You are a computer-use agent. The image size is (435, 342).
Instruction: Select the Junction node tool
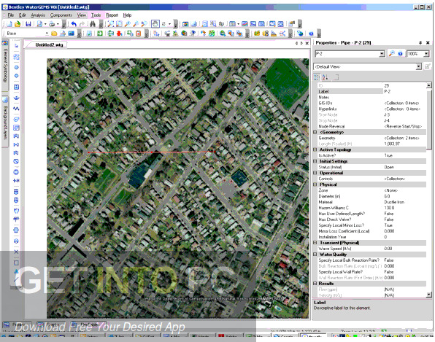[x=16, y=67]
